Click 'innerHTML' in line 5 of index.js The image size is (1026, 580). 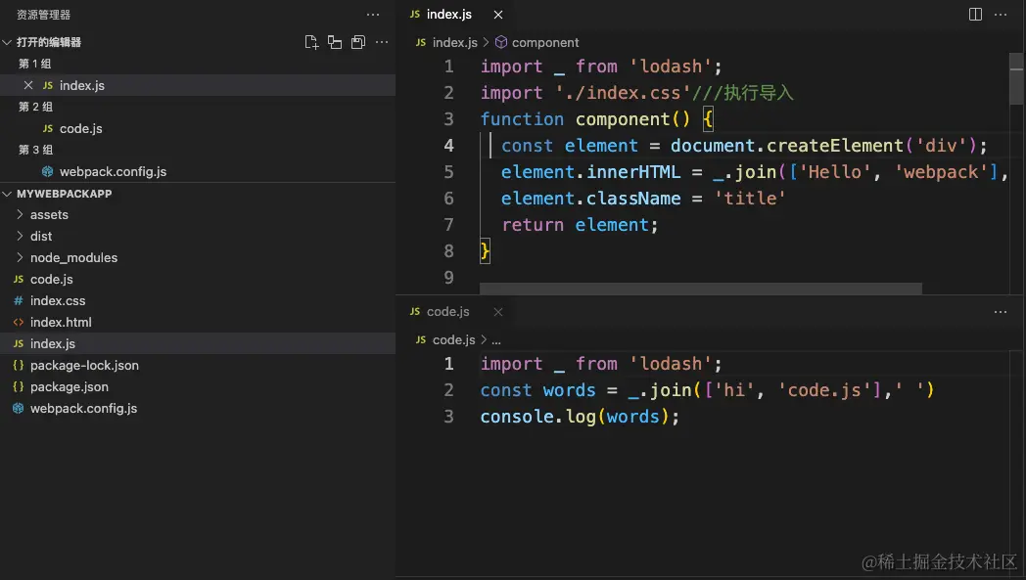pyautogui.click(x=633, y=172)
